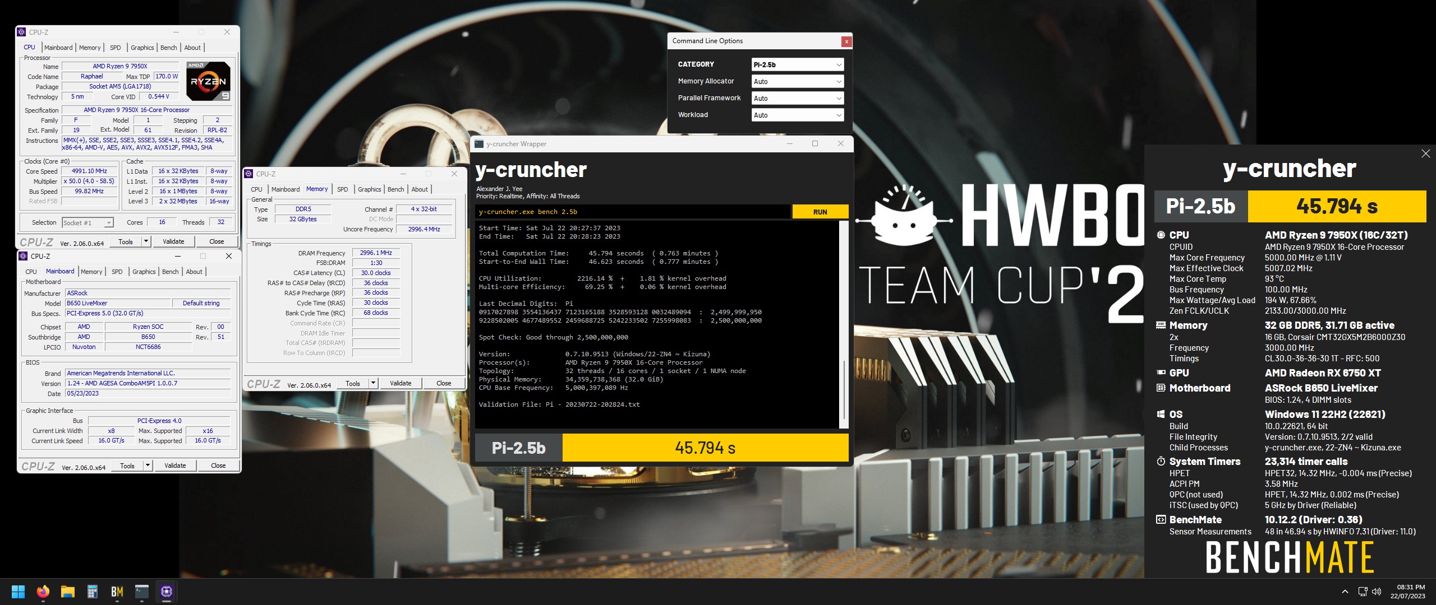Viewport: 1436px width, 605px height.
Task: Click Validate in CPU-Z CPU window
Action: pyautogui.click(x=173, y=241)
